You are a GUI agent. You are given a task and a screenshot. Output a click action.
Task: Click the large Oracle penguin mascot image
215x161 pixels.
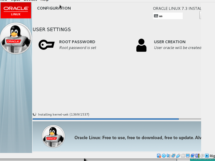pyautogui.click(x=16, y=38)
